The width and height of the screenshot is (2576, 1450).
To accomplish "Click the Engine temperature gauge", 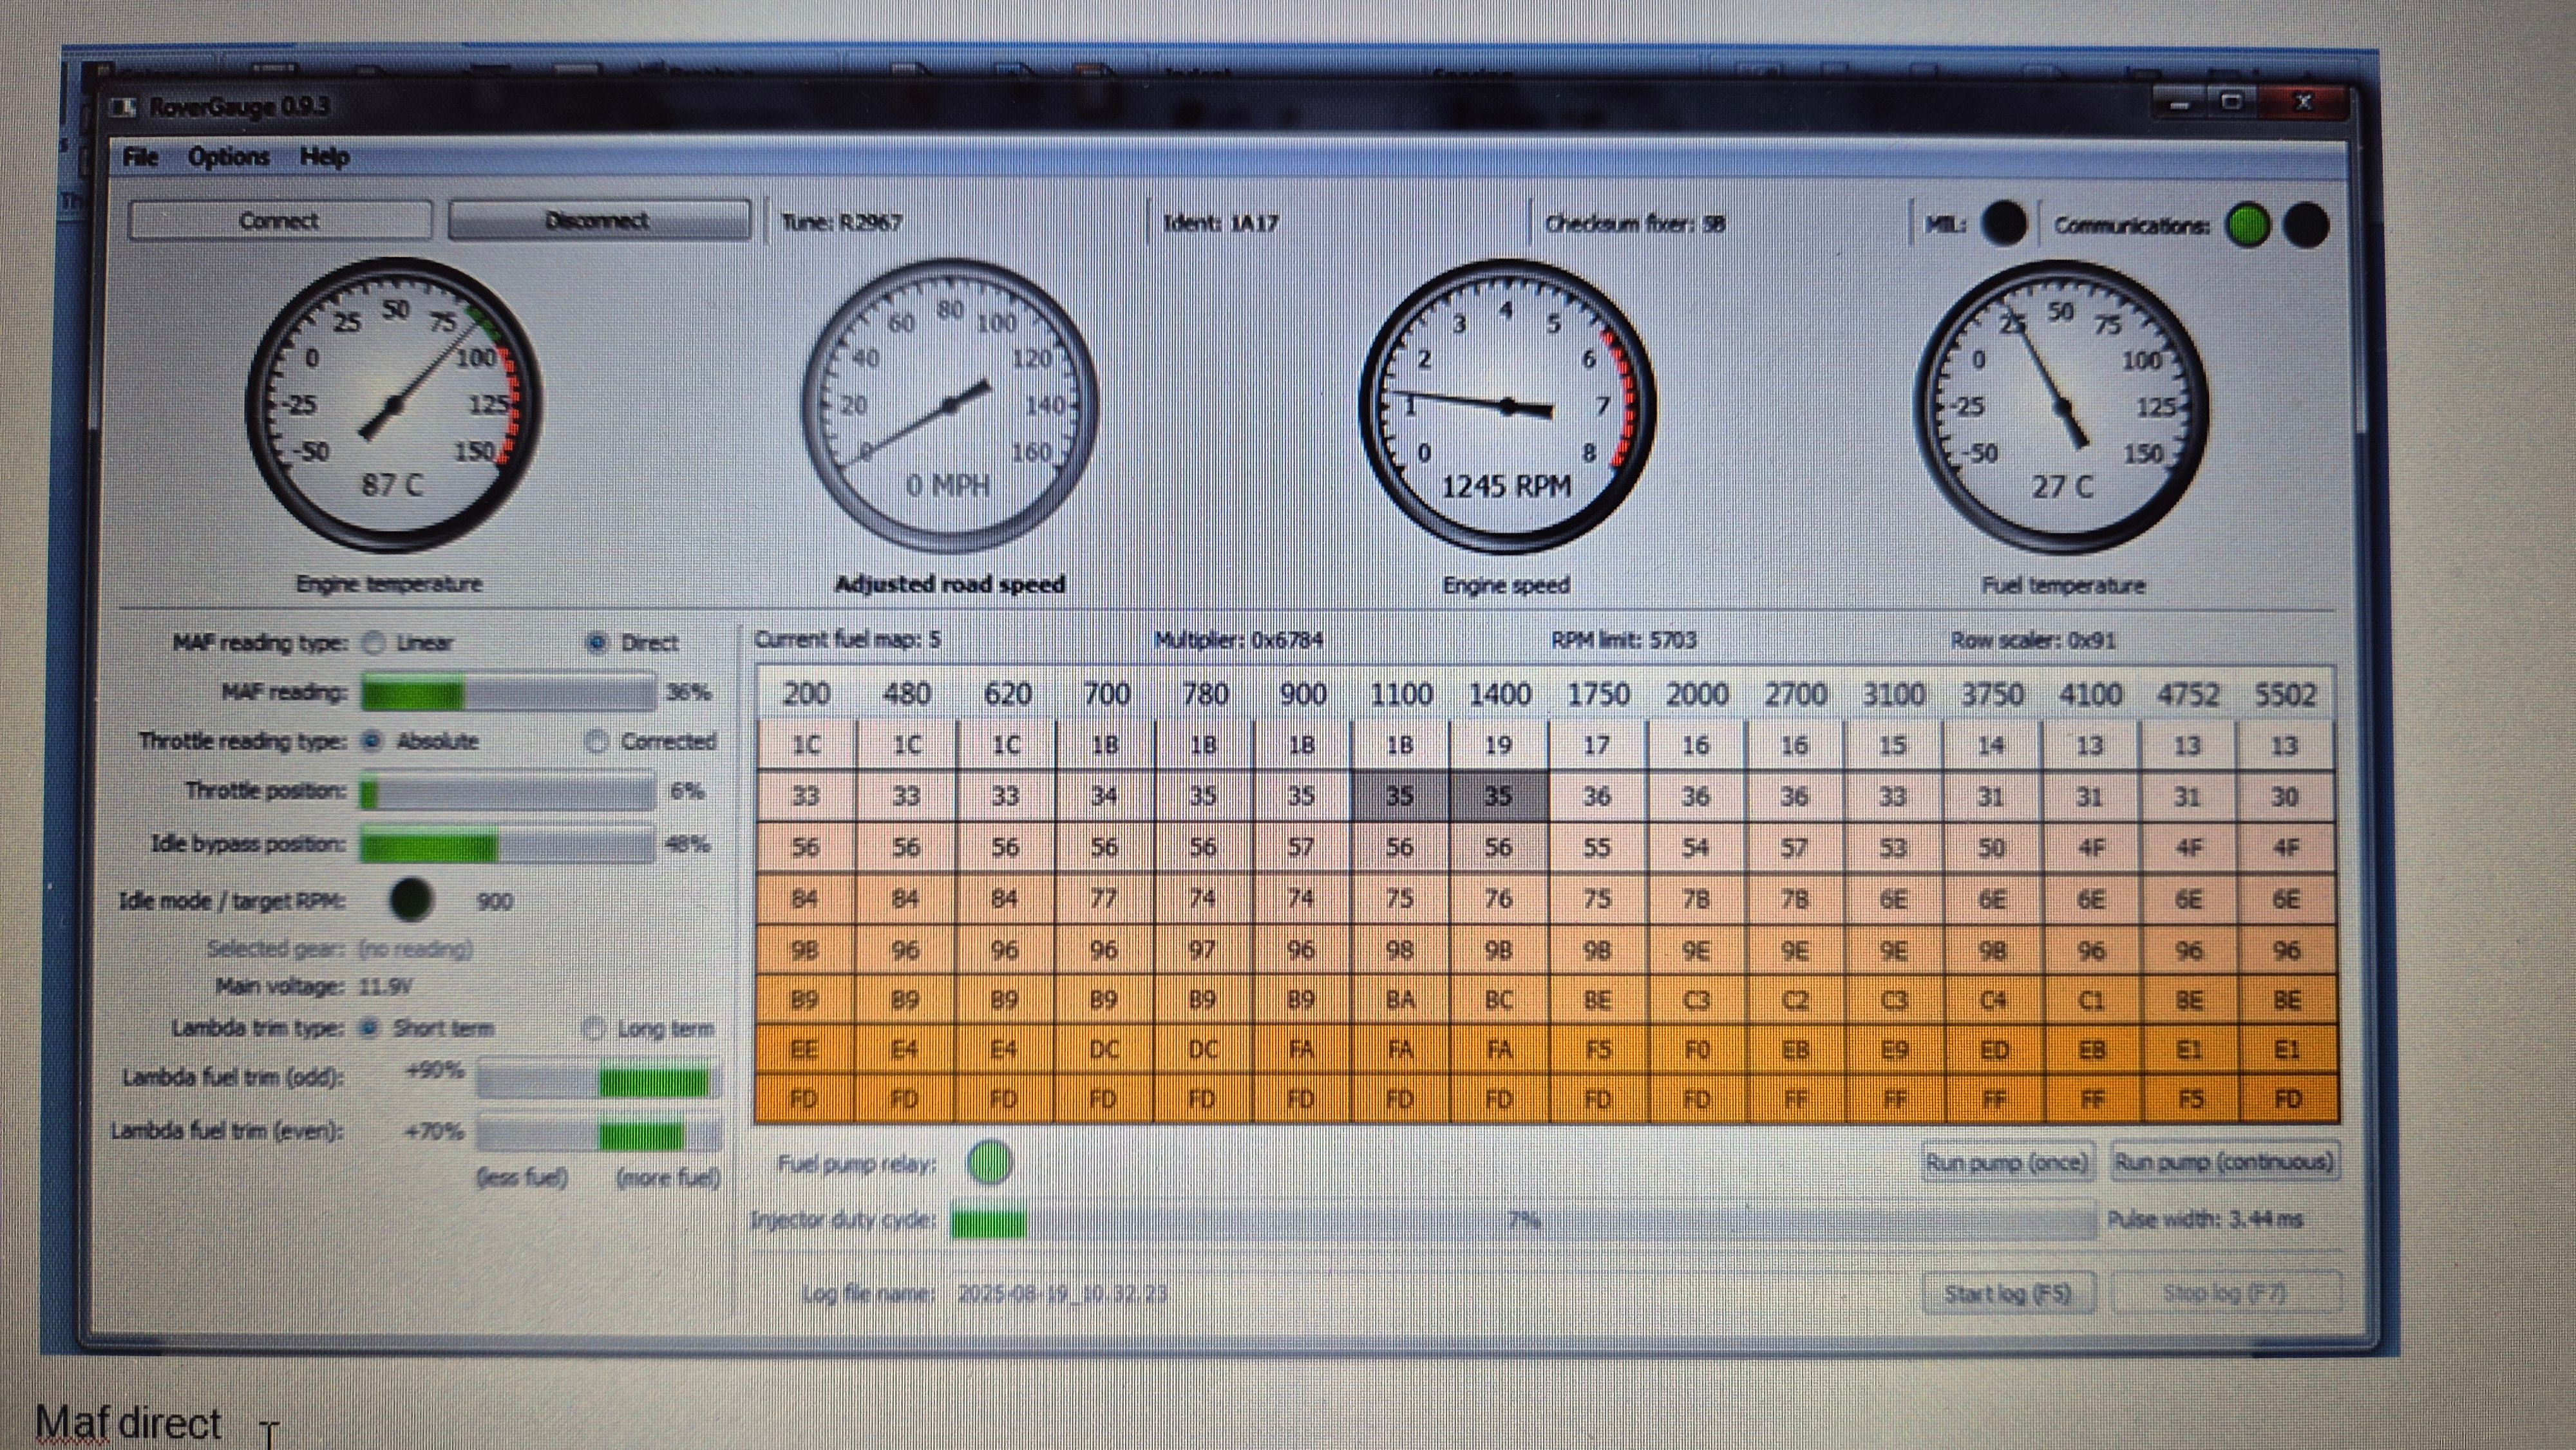I will click(x=393, y=405).
